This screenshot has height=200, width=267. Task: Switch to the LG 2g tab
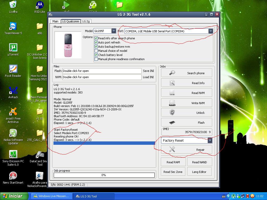coord(86,21)
